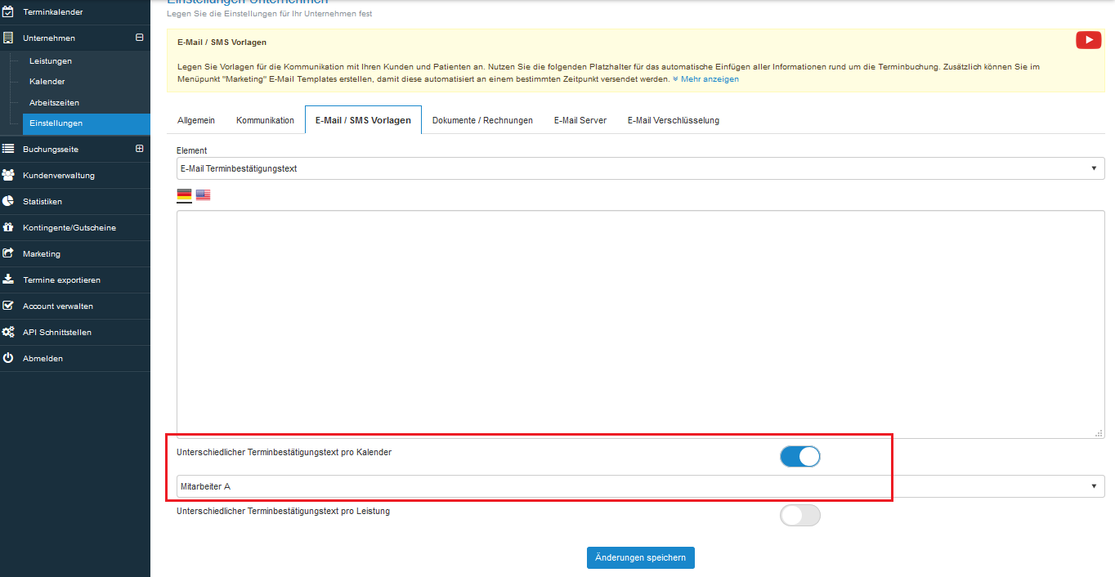Click the Änderungen speichern button
The width and height of the screenshot is (1115, 577).
[640, 557]
